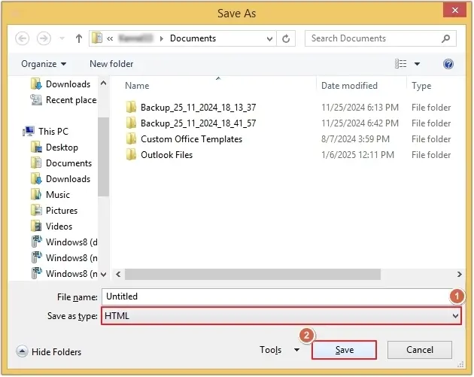Click the file name Backup_25_11_2024_18_13_37
Viewport: 474px width, 377px height.
(x=199, y=108)
